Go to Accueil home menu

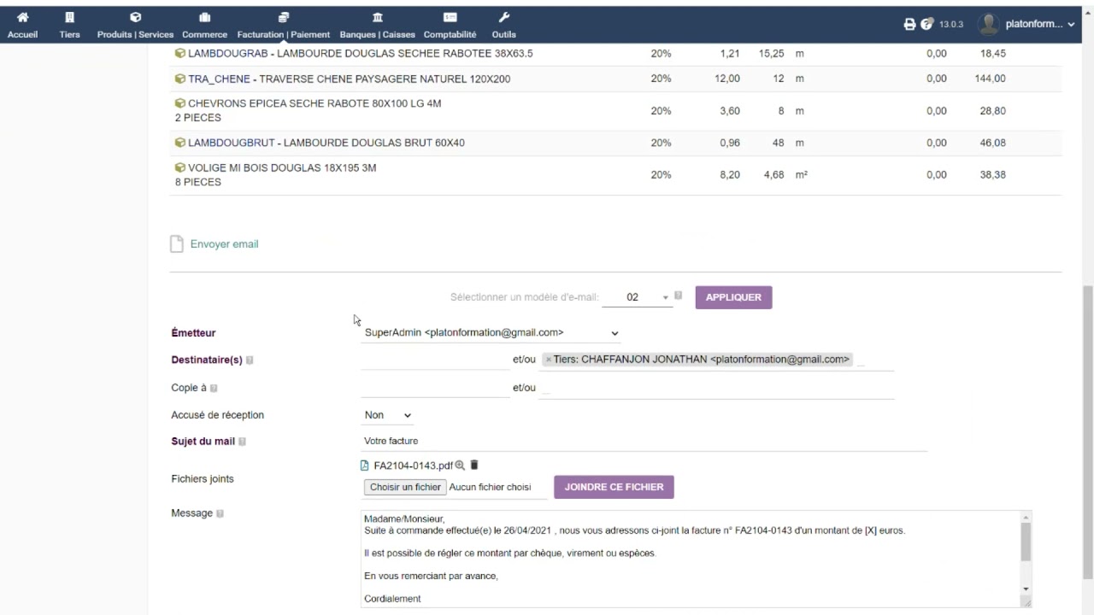[22, 25]
